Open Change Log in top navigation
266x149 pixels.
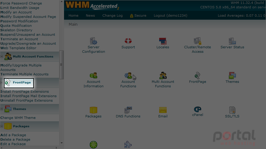tap(113, 15)
